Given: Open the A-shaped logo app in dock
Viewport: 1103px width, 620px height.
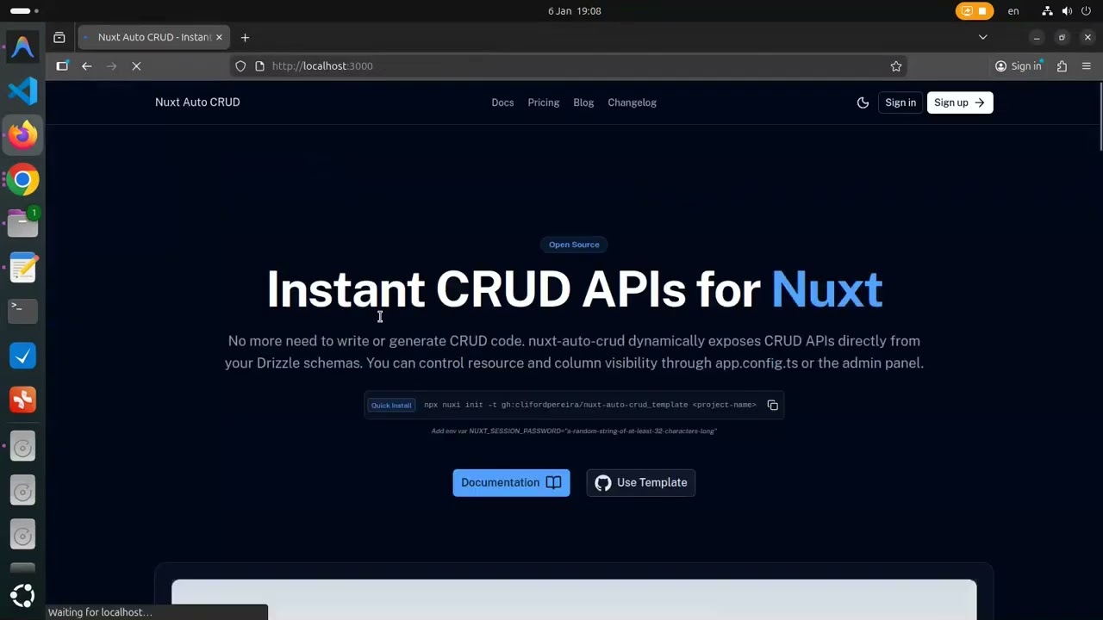Looking at the screenshot, I should (23, 46).
